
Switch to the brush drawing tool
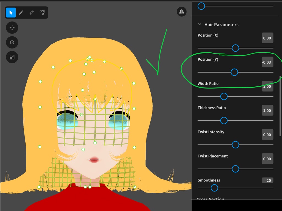tap(21, 12)
